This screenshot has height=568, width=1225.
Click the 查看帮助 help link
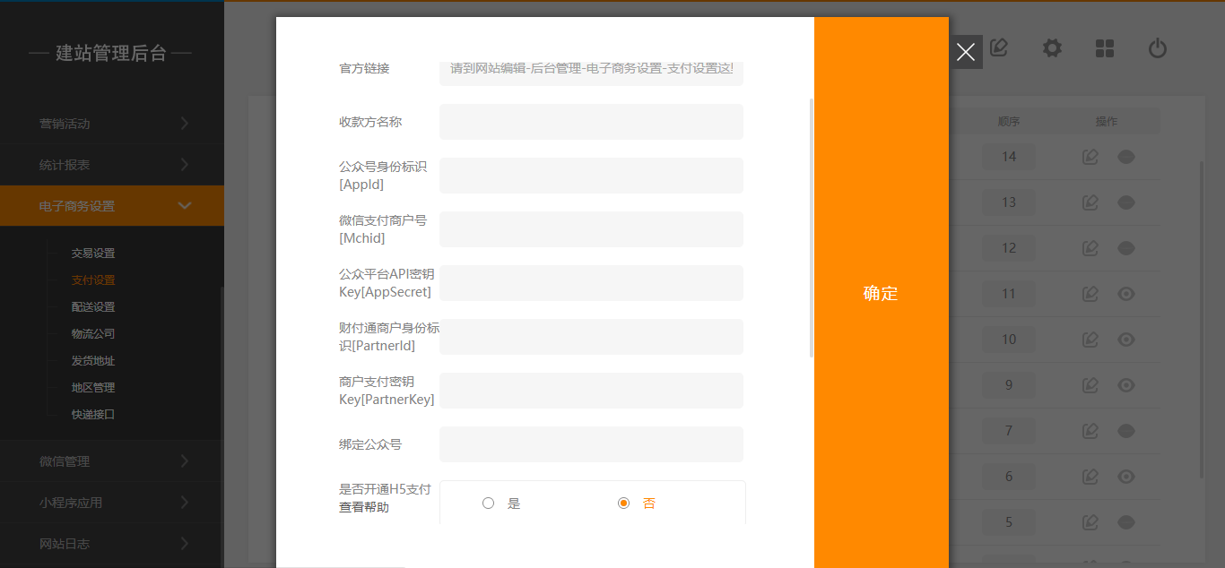364,508
